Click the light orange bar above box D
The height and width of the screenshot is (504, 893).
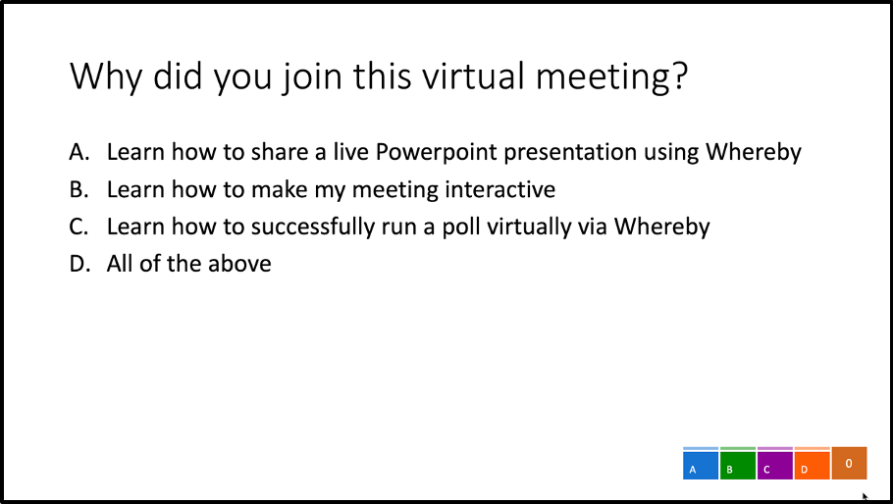tap(812, 449)
